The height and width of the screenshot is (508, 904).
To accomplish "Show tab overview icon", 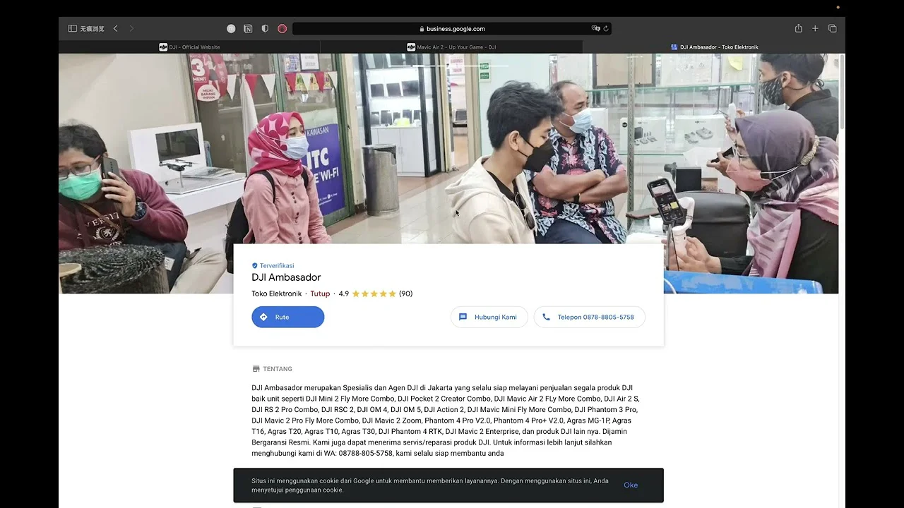I will [x=832, y=29].
